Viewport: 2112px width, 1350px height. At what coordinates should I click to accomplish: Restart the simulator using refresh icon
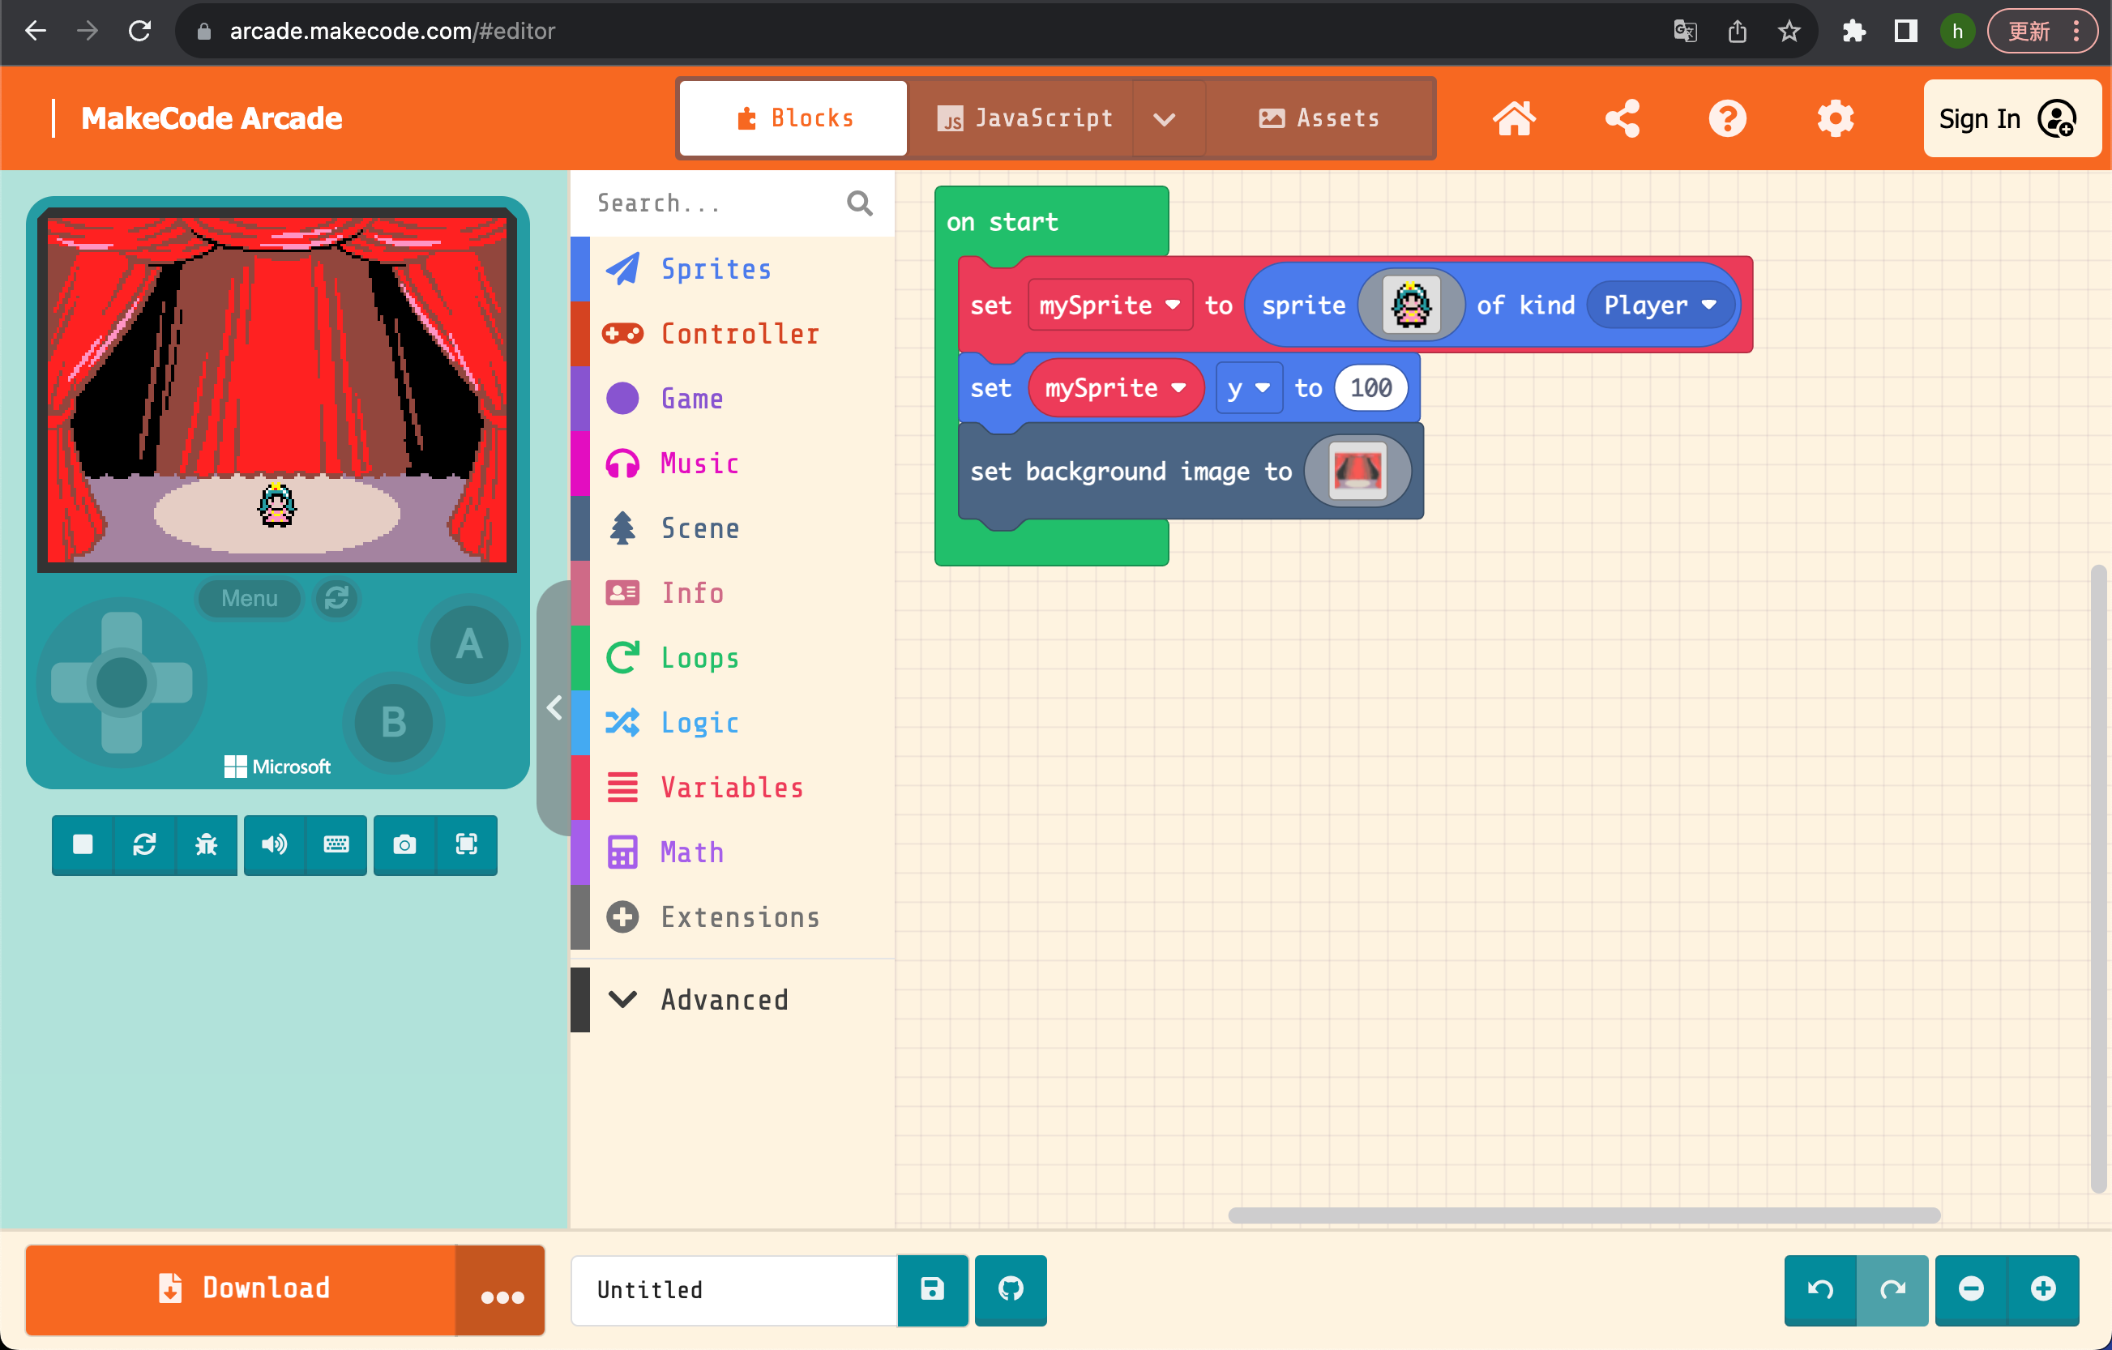(143, 844)
